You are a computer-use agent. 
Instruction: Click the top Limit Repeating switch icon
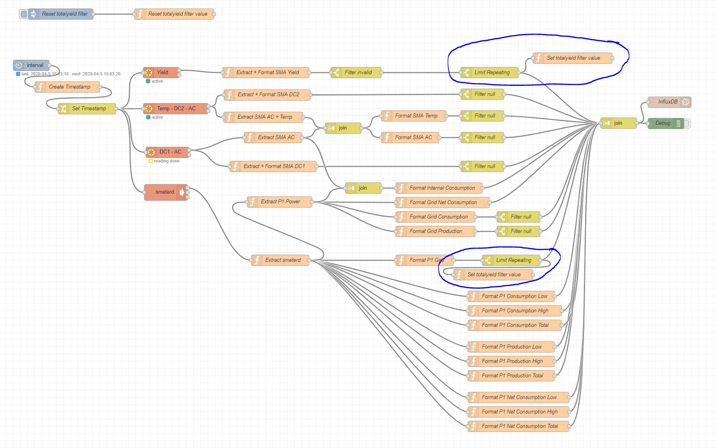[x=466, y=73]
